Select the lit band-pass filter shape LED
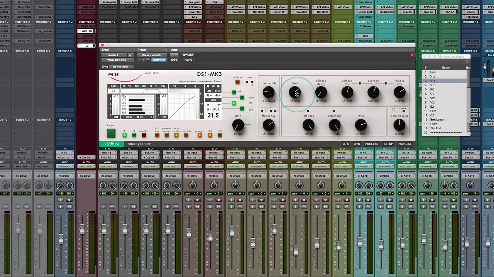494x277 pixels. click(x=266, y=111)
